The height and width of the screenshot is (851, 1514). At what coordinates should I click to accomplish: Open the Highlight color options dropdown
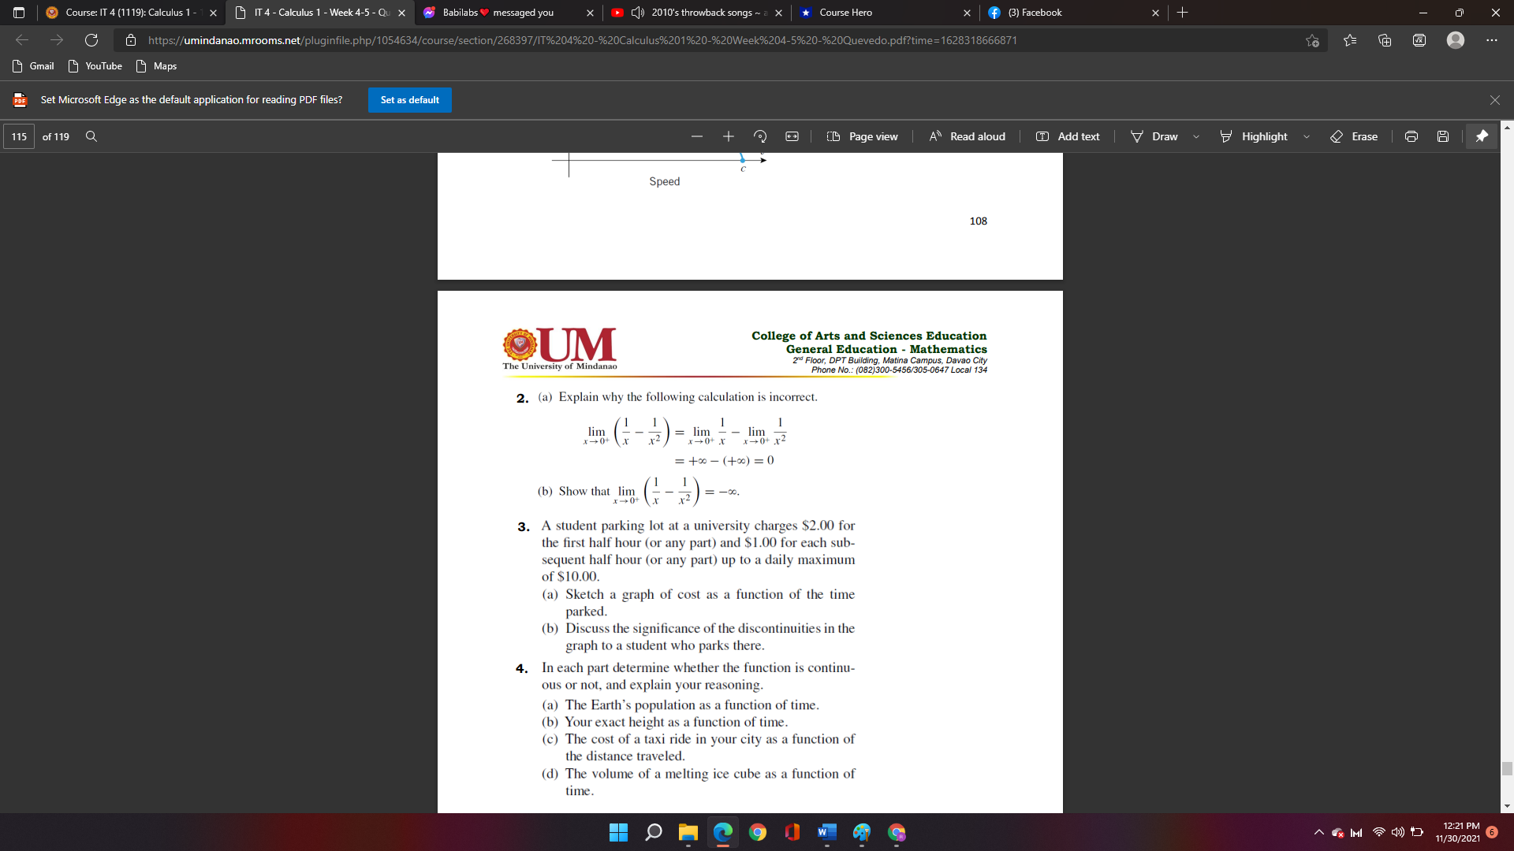coord(1305,136)
